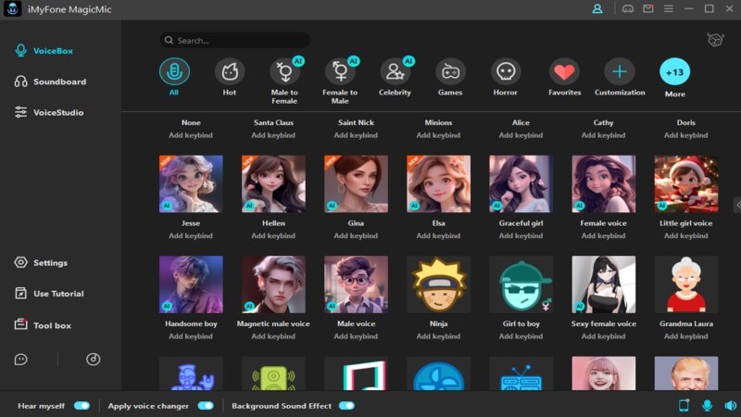
Task: Select the Ninja voice icon
Action: point(438,284)
